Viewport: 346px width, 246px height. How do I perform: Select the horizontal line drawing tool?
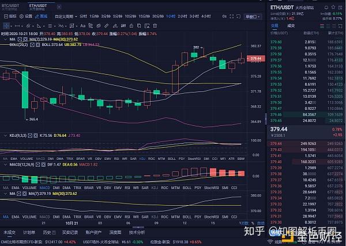17,26
